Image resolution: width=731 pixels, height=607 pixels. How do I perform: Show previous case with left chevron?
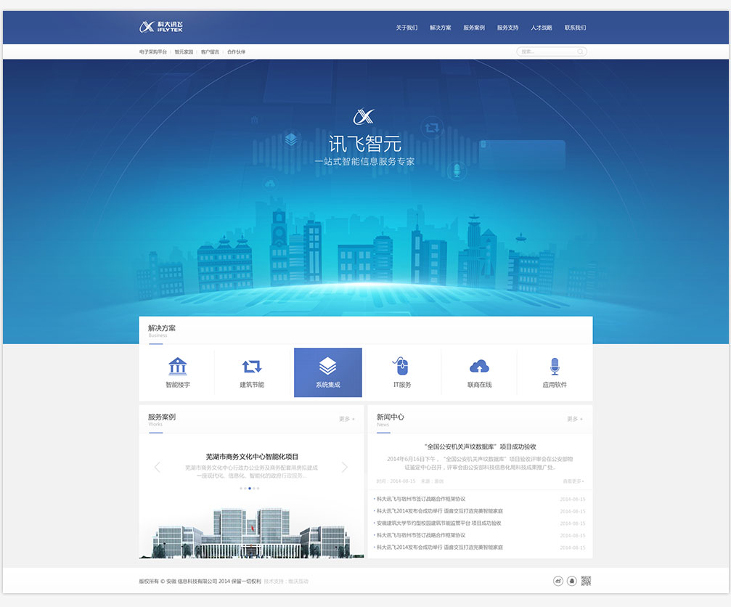pyautogui.click(x=157, y=467)
